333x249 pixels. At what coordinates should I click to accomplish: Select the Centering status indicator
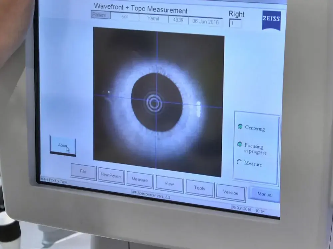(240, 126)
